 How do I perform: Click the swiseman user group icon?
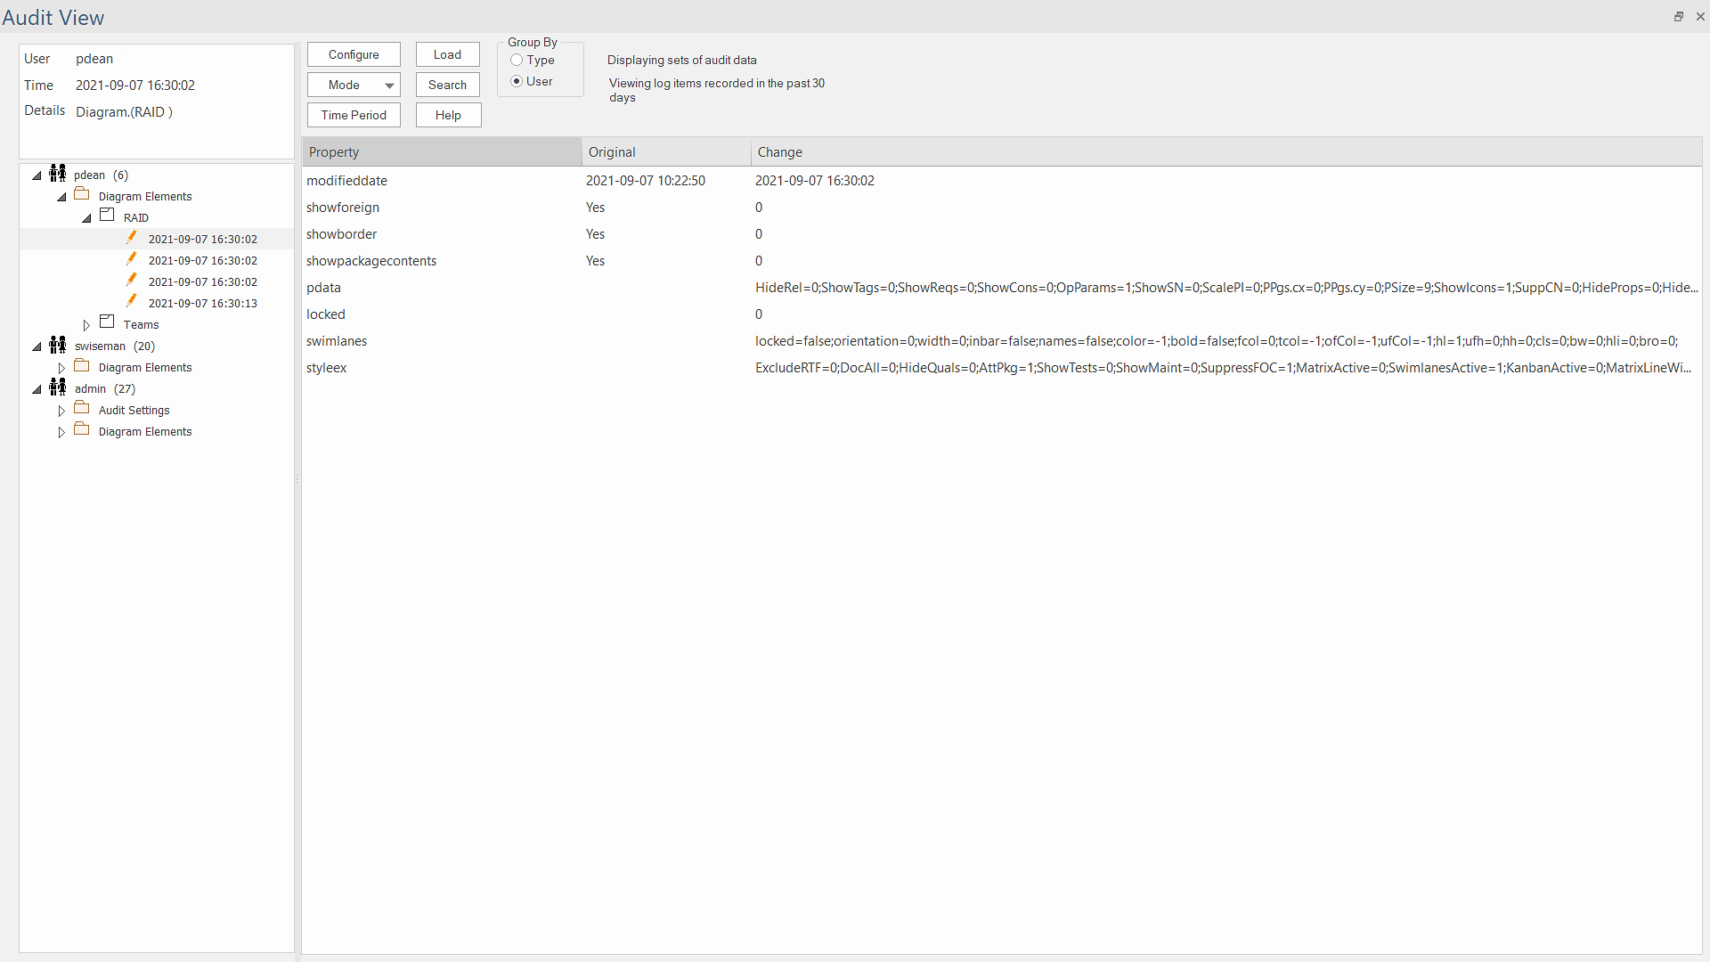pyautogui.click(x=58, y=345)
